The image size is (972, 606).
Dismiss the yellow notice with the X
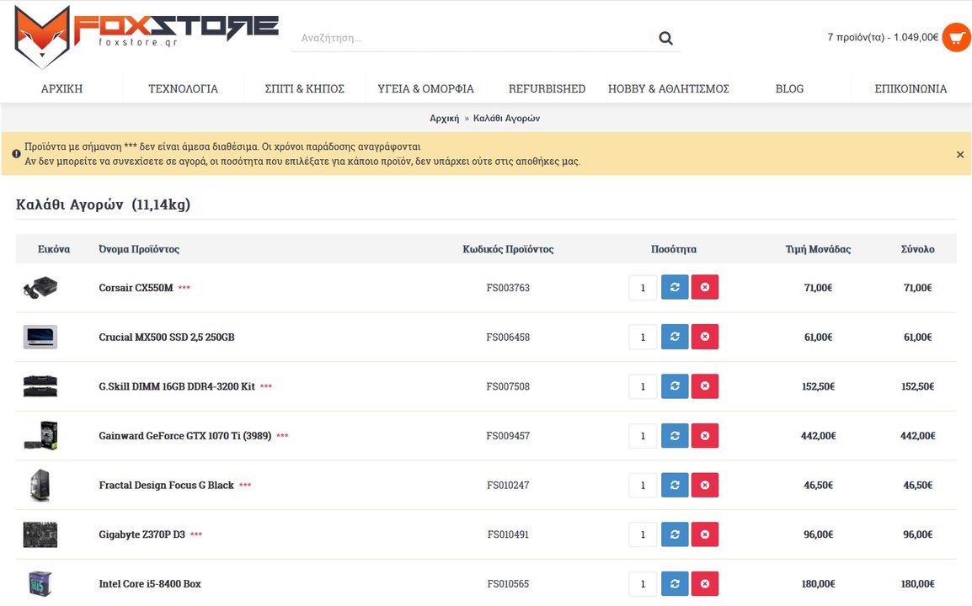pyautogui.click(x=959, y=154)
